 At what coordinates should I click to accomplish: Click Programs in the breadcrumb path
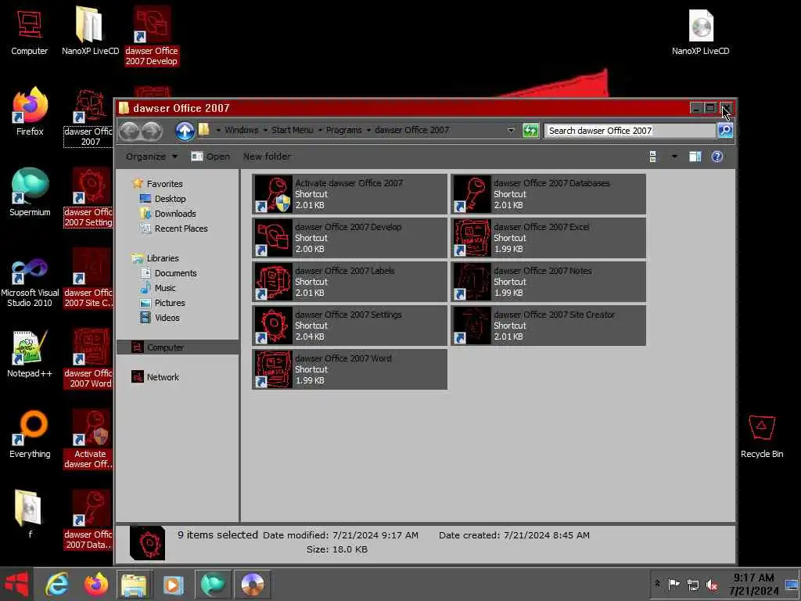[x=344, y=130]
